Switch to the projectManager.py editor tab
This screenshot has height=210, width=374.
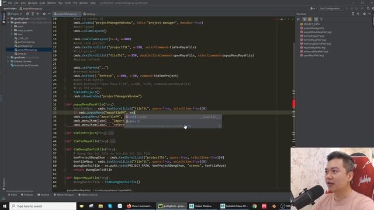click(x=67, y=14)
